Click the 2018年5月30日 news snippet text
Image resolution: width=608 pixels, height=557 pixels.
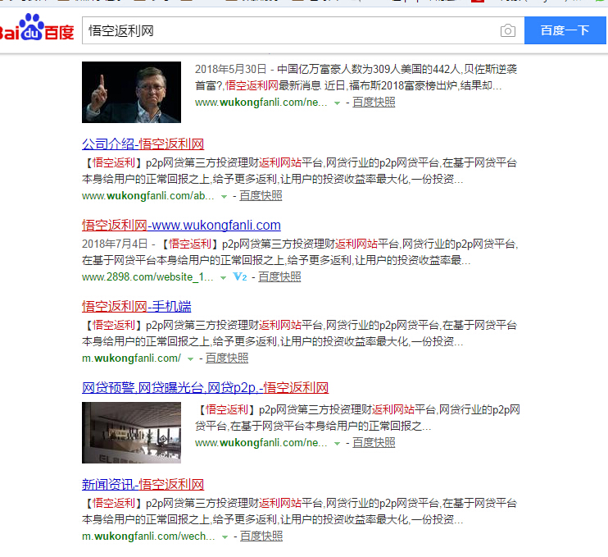(356, 77)
